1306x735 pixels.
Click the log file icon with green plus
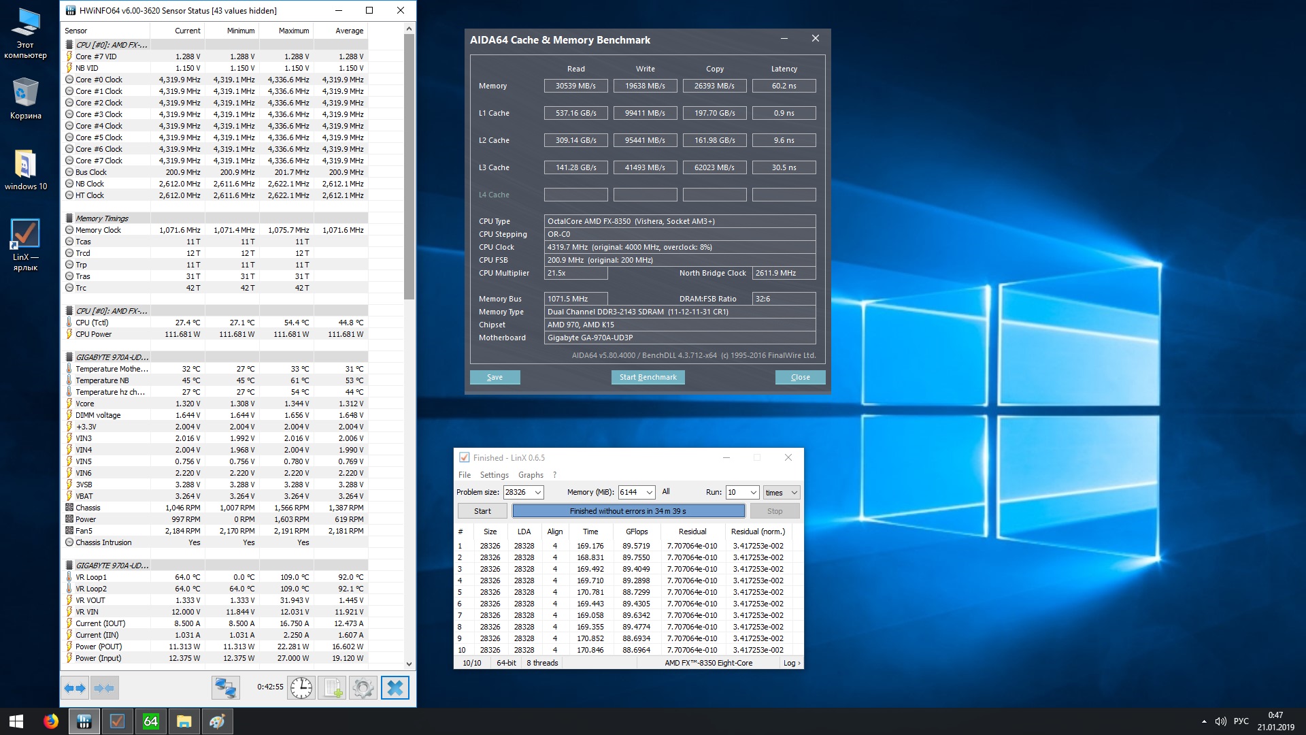[332, 688]
